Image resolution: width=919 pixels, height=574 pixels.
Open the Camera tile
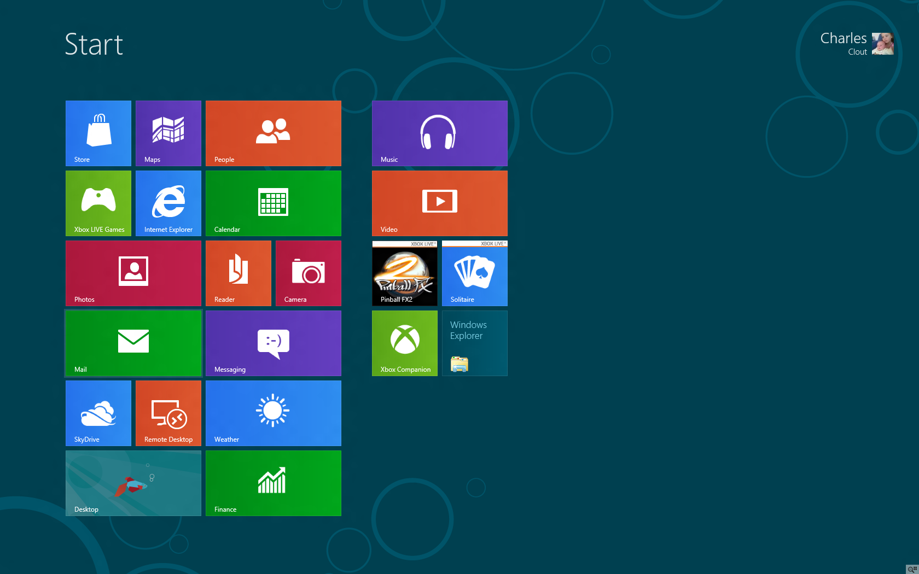[309, 273]
